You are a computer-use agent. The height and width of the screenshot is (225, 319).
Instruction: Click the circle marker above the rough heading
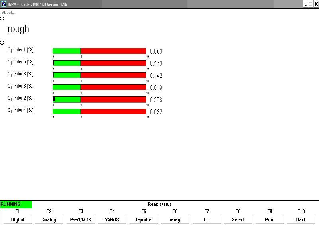[x=2, y=18]
